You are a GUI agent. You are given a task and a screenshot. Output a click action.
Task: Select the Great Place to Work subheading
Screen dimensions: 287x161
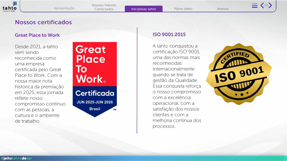37,35
